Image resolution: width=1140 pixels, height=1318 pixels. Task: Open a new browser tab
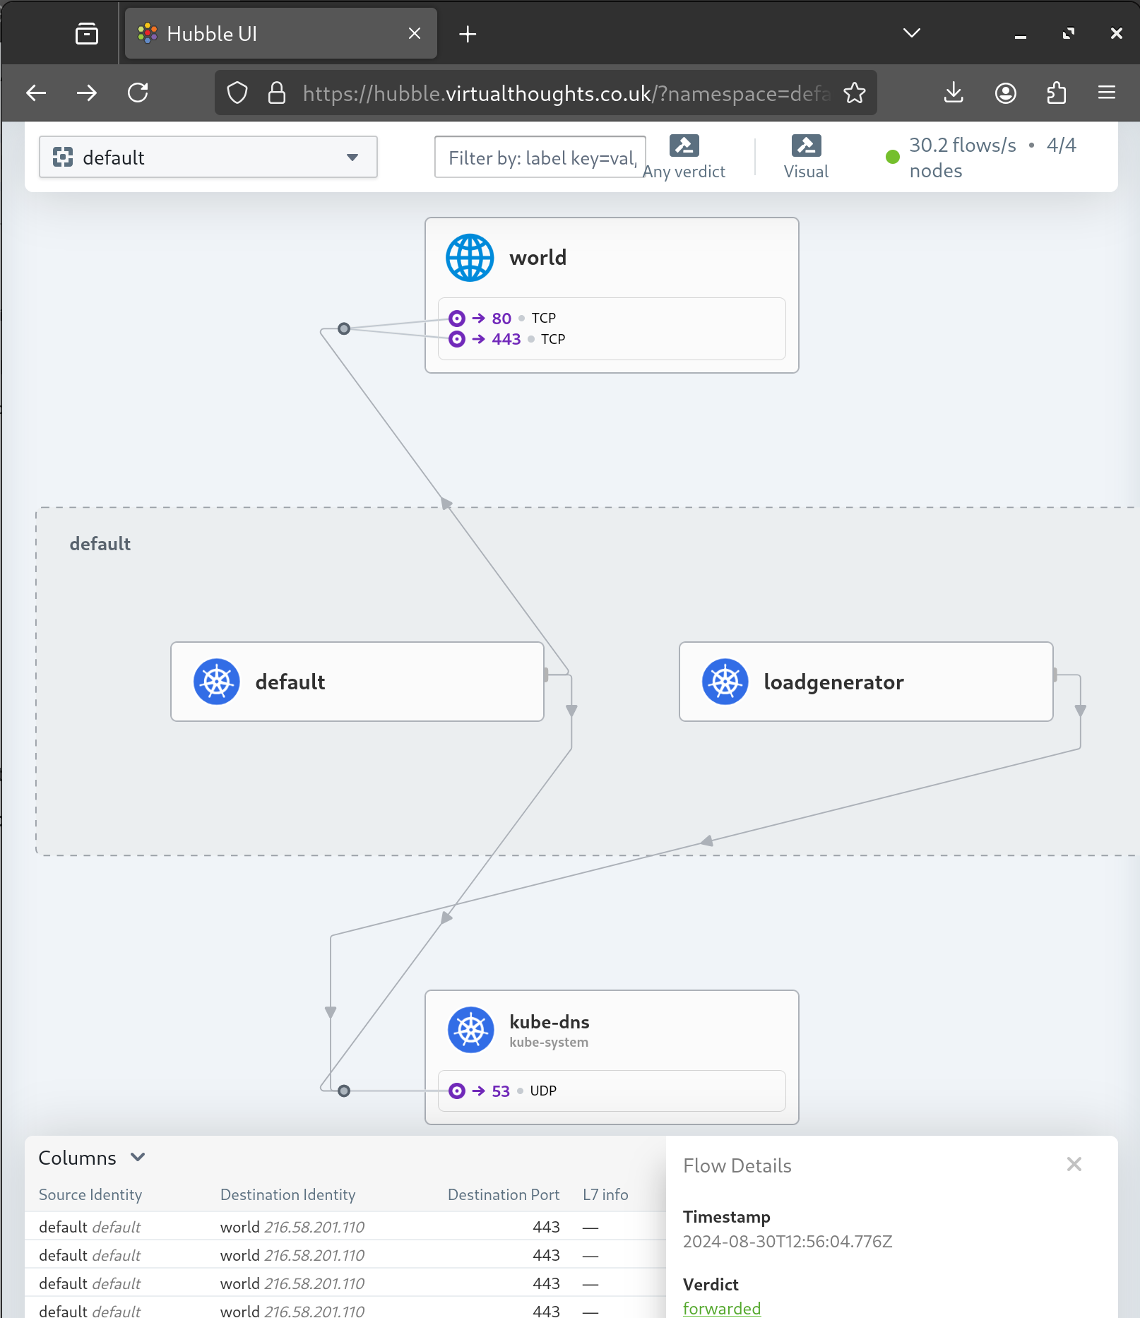(x=468, y=33)
